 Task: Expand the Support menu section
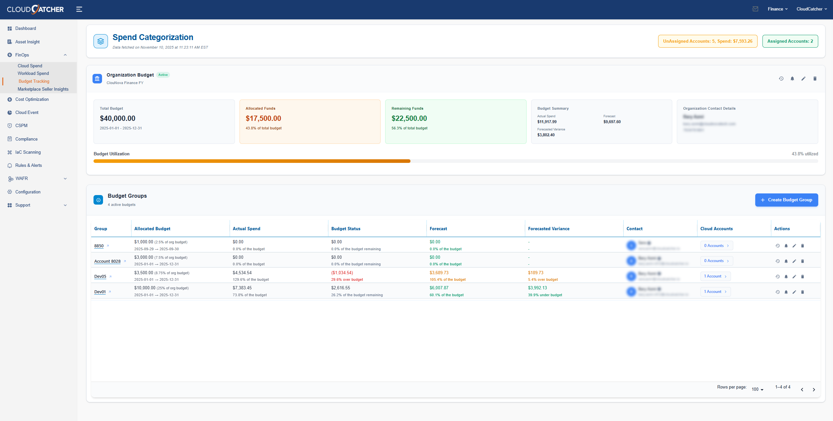tap(65, 205)
